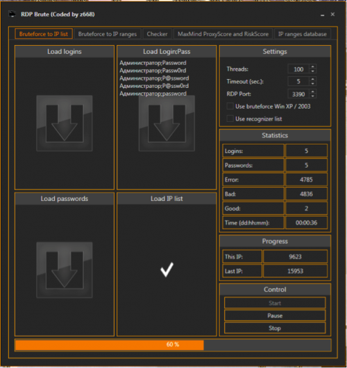Viewport: 347px width, 368px height.
Task: Click the Control panel header
Action: [x=275, y=290]
